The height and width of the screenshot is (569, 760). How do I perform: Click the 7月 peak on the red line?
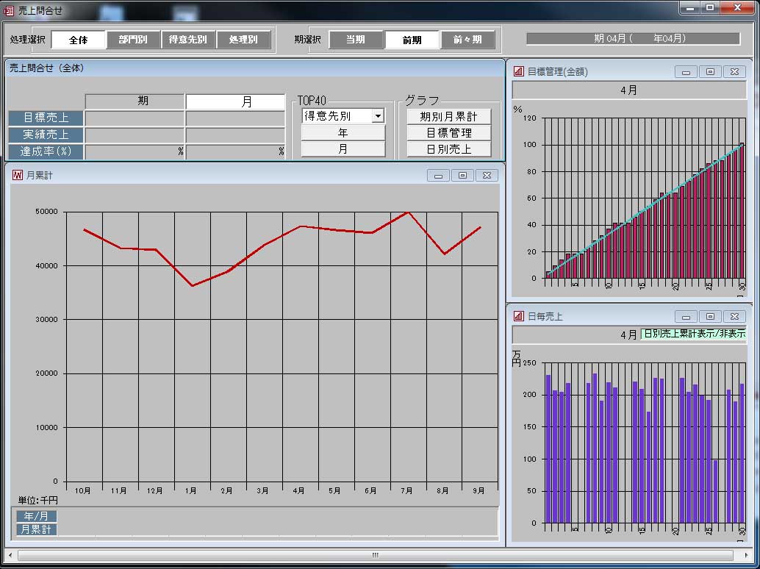pyautogui.click(x=408, y=212)
